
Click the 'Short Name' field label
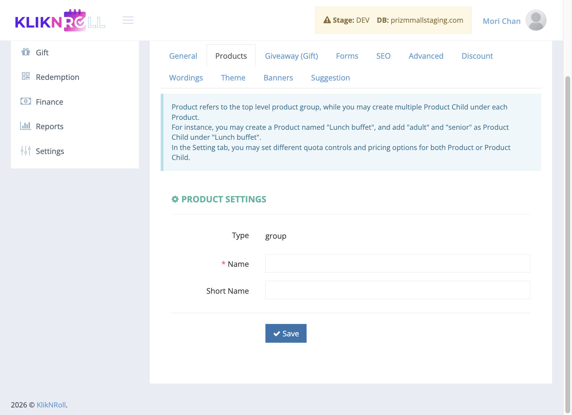pos(228,291)
